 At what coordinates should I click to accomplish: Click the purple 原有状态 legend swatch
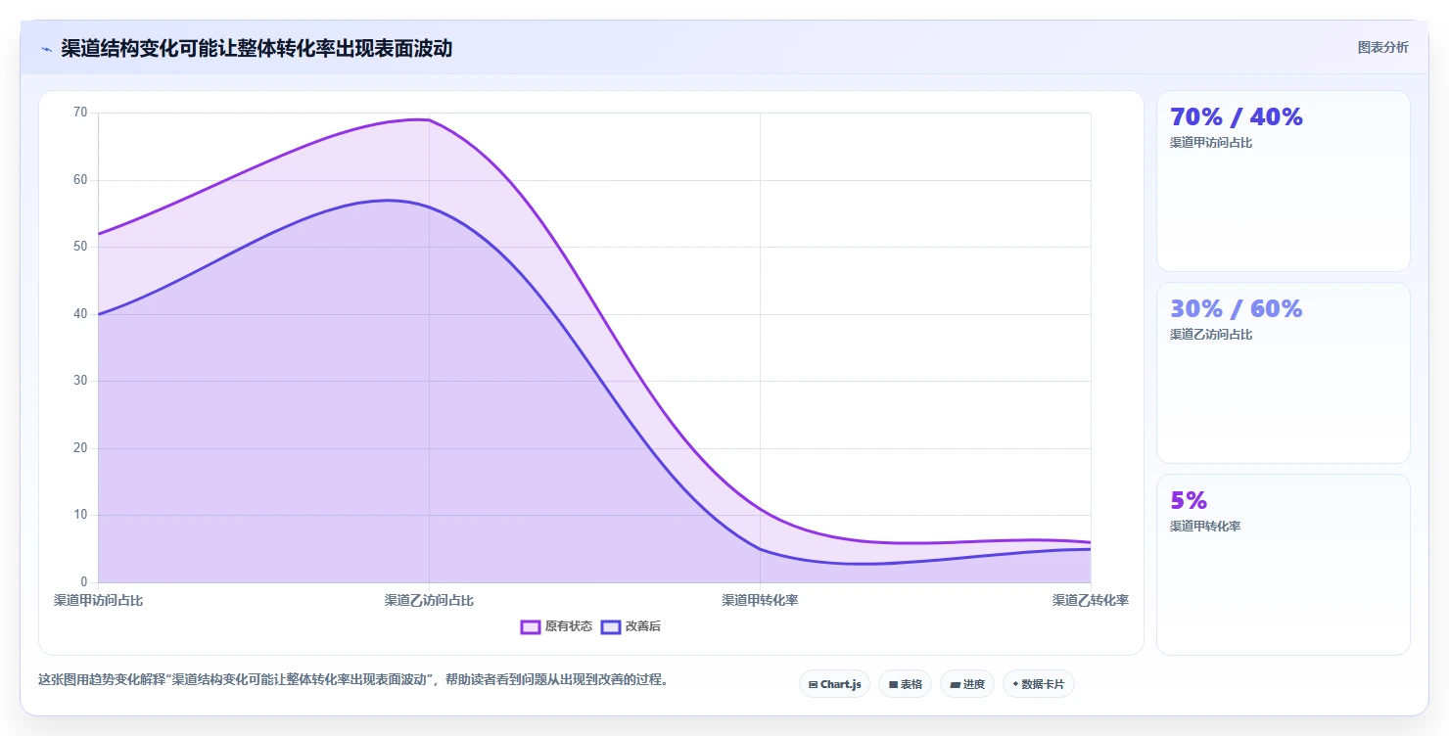[531, 626]
